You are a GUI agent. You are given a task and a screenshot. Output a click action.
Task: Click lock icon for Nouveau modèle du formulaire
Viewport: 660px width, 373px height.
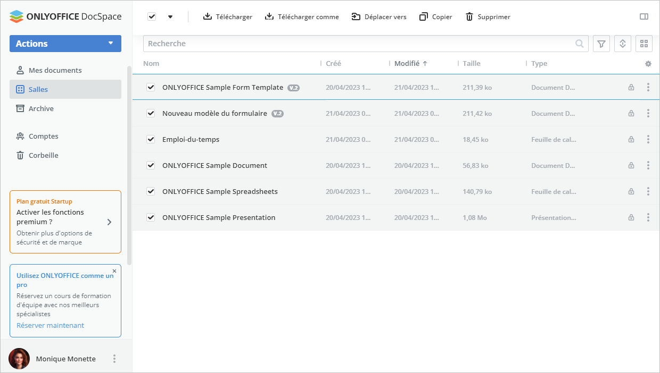[x=631, y=113]
